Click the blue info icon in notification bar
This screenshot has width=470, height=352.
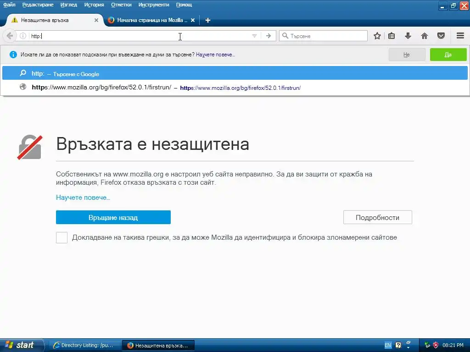(13, 55)
